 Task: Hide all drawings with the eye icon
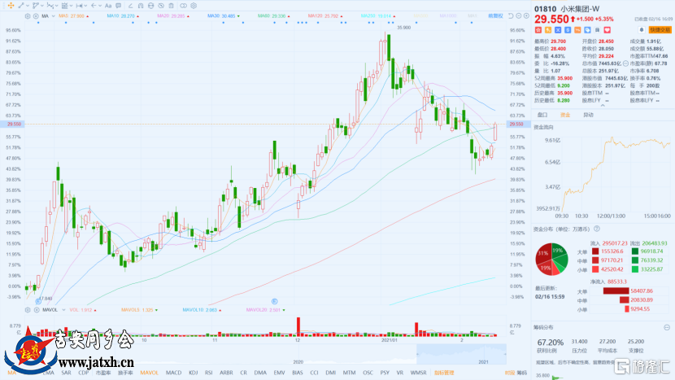[x=161, y=6]
